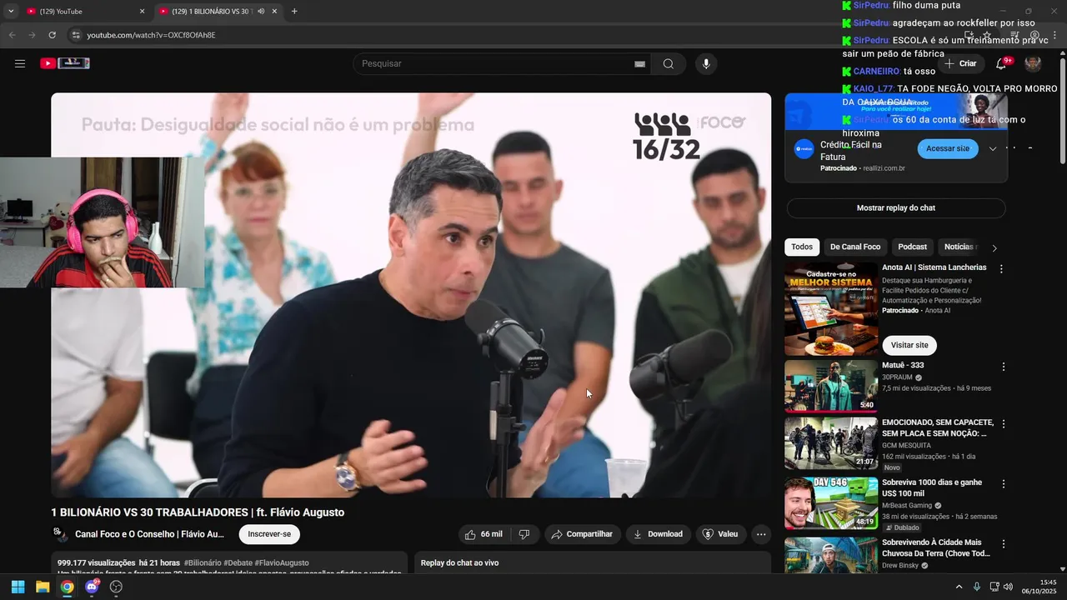The height and width of the screenshot is (600, 1067).
Task: Expand the tab search dropdown
Action: click(x=11, y=12)
